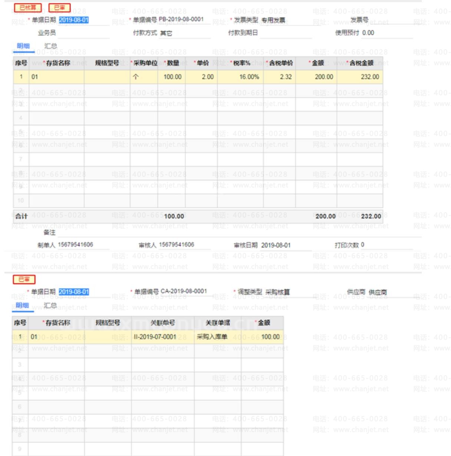This screenshot has width=451, height=456.
Task: Click tax-inclusive price cell 2.32
Action: point(279,77)
